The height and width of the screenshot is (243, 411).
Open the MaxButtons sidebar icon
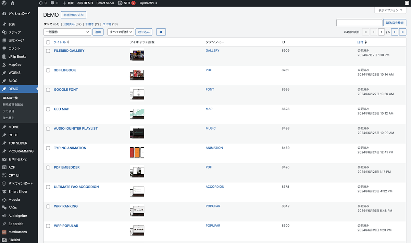tap(4, 232)
